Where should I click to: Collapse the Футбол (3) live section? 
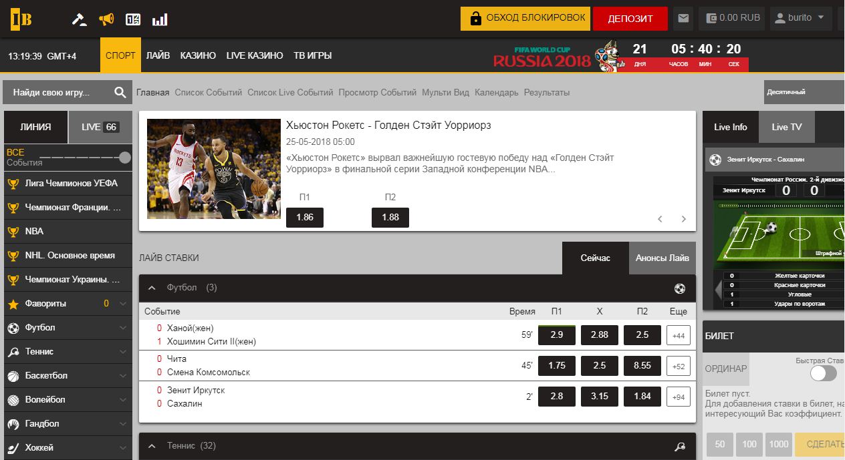click(x=152, y=288)
